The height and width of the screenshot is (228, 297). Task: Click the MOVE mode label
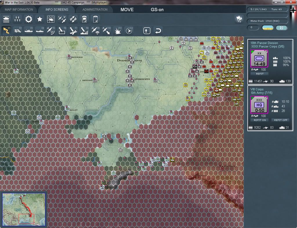[127, 10]
